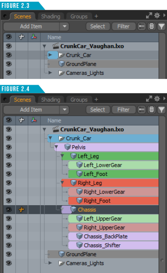The height and width of the screenshot is (273, 167).
Task: Click the clapboard scene icon beside CrunkCar_Vaughan.lxo in lower panel
Action: point(56,129)
